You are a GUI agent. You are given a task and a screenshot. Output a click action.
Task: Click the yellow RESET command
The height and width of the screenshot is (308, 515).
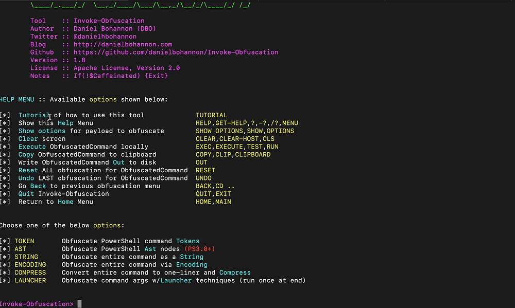tap(205, 170)
